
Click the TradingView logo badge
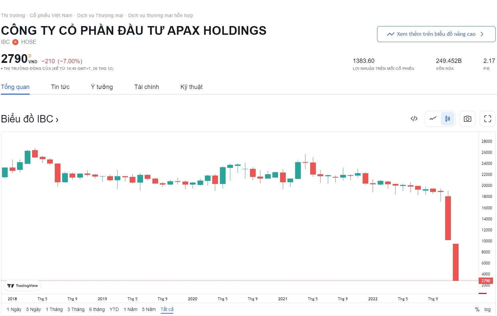pos(23,286)
